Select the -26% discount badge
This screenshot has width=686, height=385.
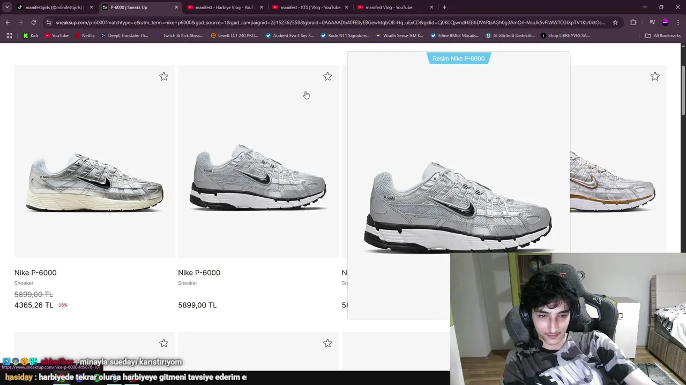[62, 305]
